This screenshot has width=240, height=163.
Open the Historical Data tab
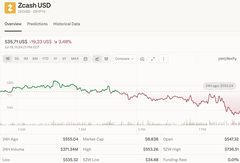[66, 24]
